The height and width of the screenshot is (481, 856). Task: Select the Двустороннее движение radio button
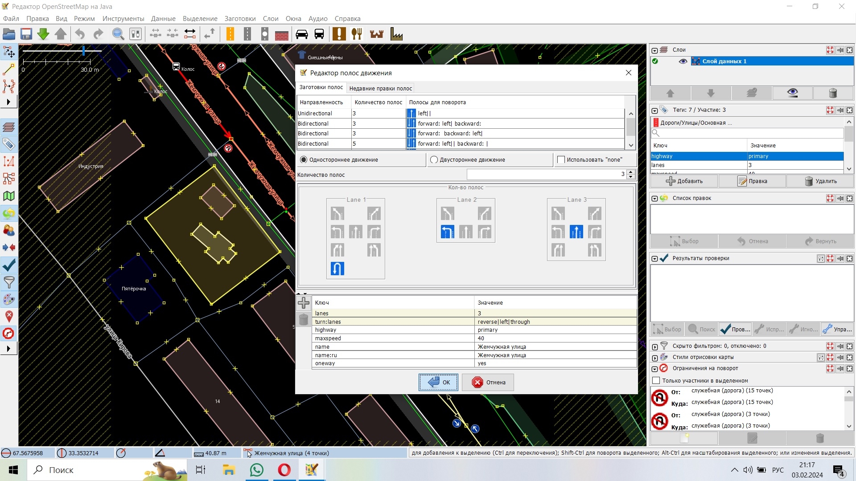[434, 159]
